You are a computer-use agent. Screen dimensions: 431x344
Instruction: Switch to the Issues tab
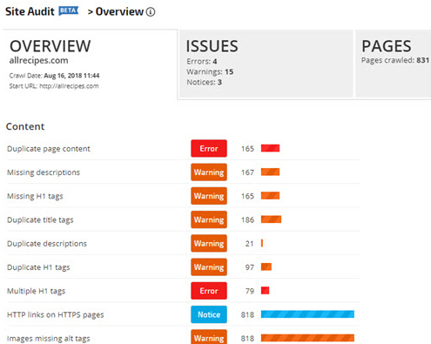266,64
